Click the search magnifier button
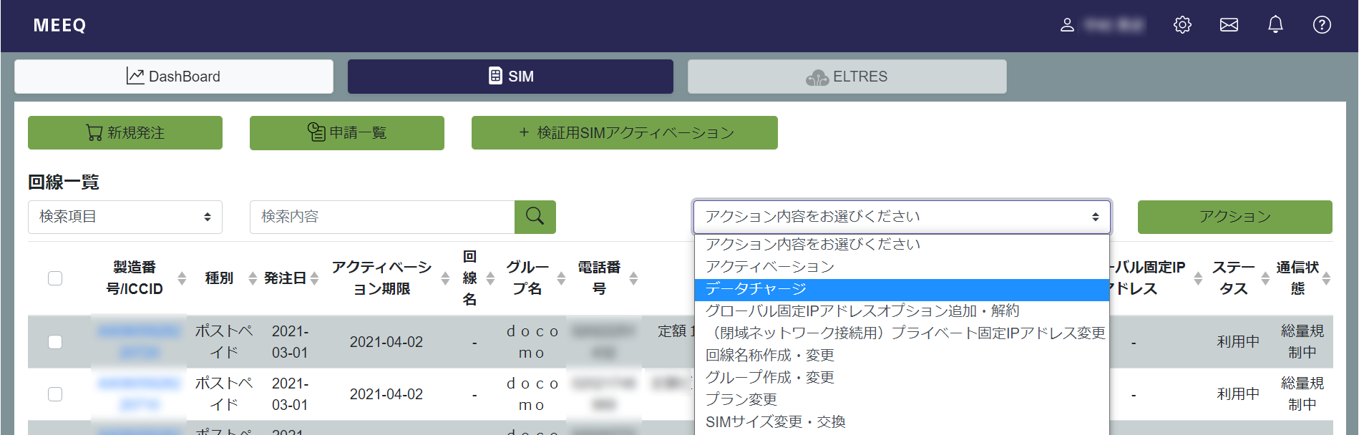 point(535,217)
